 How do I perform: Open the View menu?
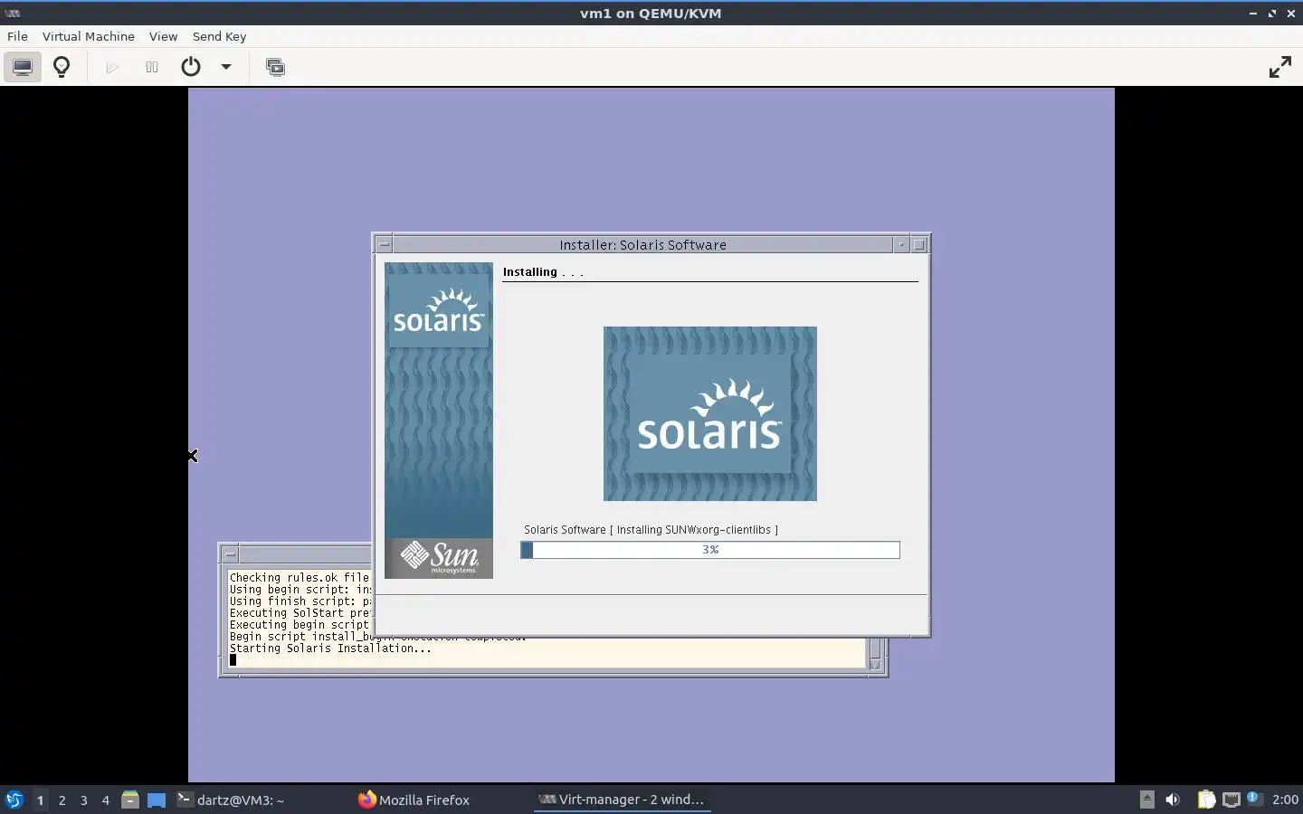coord(163,36)
